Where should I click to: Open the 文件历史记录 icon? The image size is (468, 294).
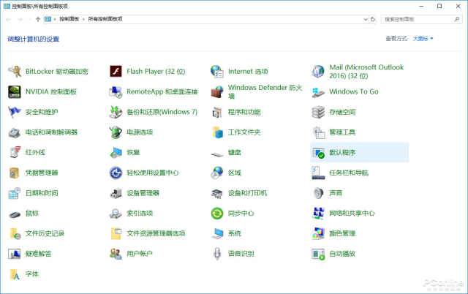click(15, 233)
